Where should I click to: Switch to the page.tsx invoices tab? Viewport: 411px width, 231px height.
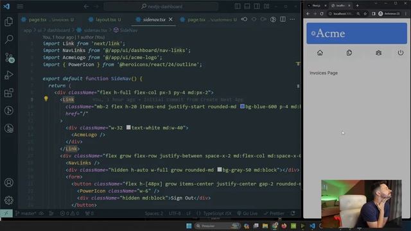[x=48, y=20]
